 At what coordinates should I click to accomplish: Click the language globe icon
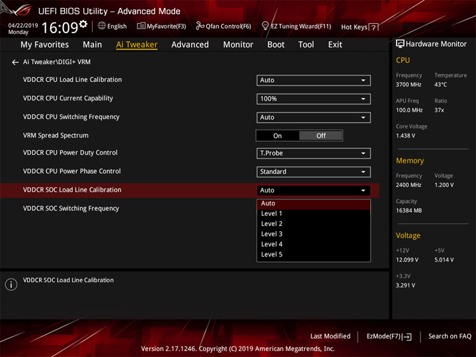pyautogui.click(x=102, y=26)
